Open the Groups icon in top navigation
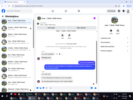133x100 pixels. [79, 11]
